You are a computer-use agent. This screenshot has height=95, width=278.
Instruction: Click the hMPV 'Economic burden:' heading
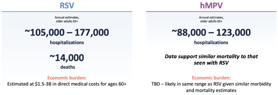coord(211,78)
